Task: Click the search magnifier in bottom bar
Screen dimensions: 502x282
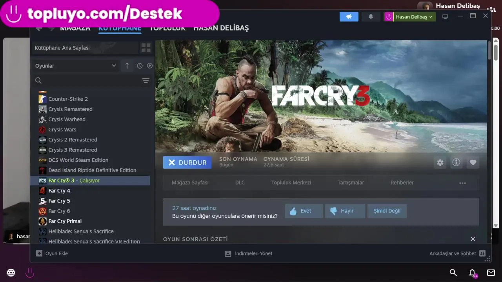Action: tap(453, 273)
